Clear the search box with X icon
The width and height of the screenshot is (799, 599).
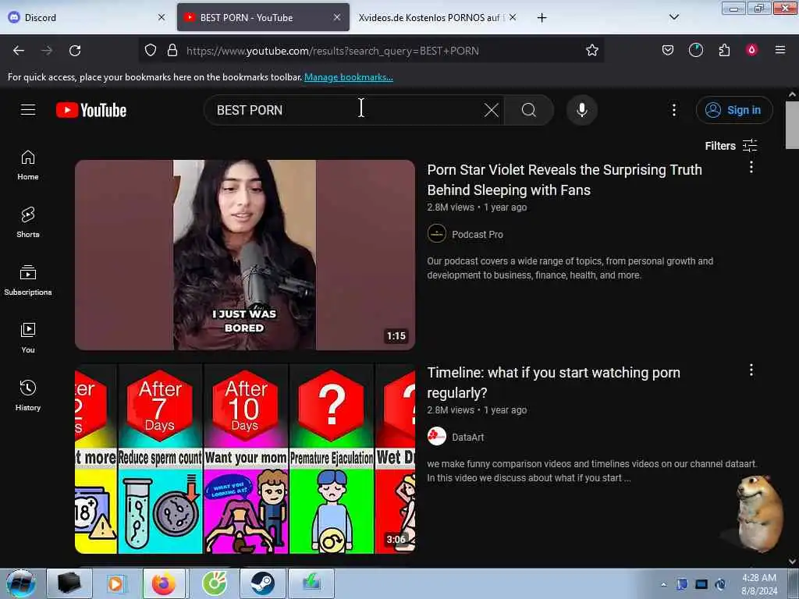pyautogui.click(x=492, y=110)
